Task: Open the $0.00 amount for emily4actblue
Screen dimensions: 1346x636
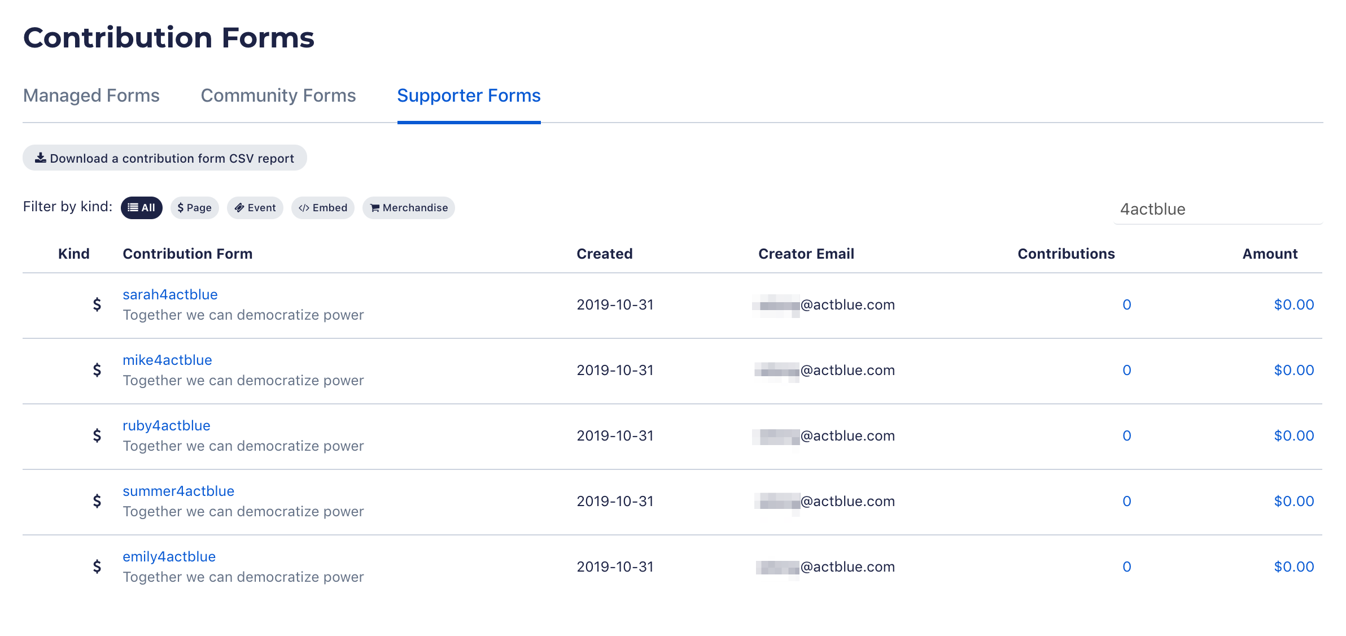Action: point(1293,567)
